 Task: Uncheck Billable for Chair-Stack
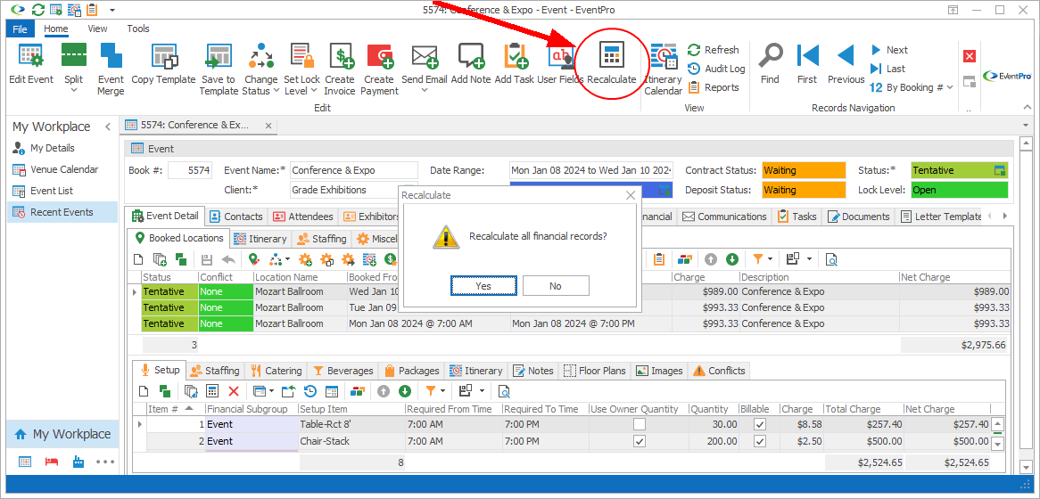coord(760,441)
